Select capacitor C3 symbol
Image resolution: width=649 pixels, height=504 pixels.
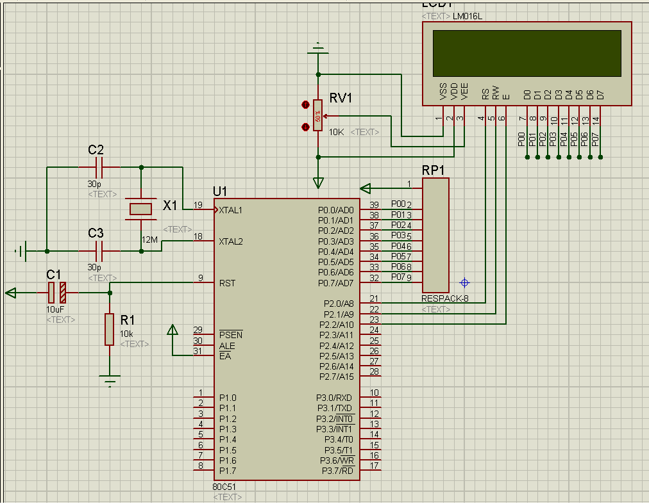tap(99, 251)
